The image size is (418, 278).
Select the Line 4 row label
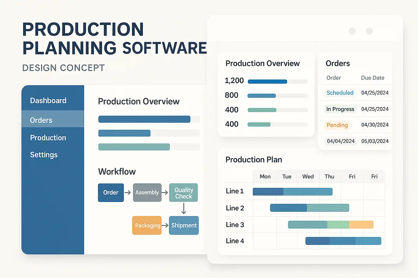tap(235, 241)
